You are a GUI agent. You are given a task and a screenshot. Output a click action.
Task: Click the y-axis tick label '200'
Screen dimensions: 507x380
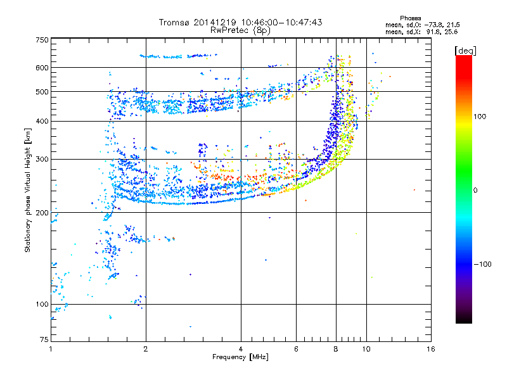tap(42, 213)
